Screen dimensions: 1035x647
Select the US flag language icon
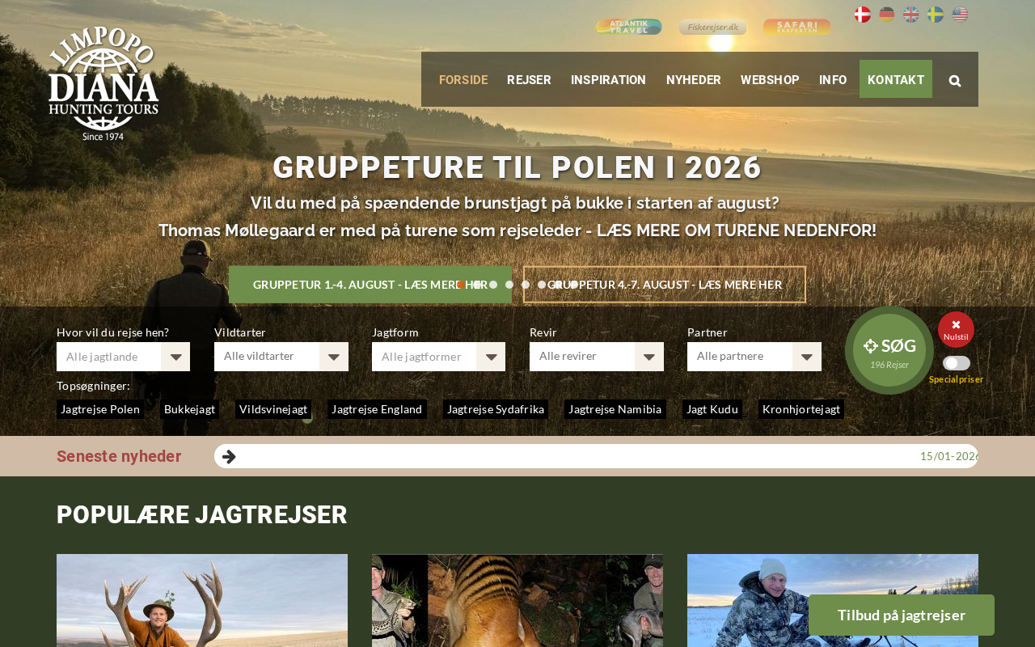(960, 15)
